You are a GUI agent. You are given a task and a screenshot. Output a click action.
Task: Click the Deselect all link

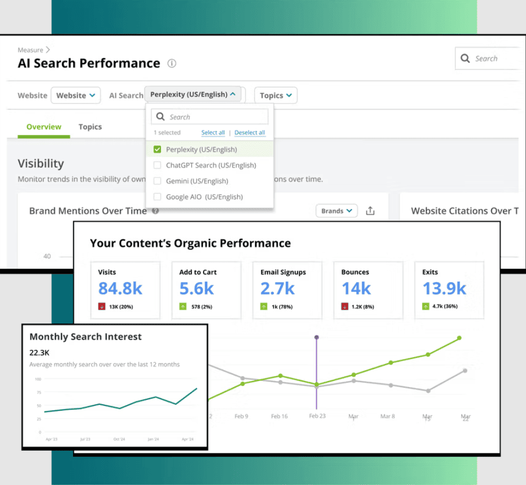tap(249, 133)
